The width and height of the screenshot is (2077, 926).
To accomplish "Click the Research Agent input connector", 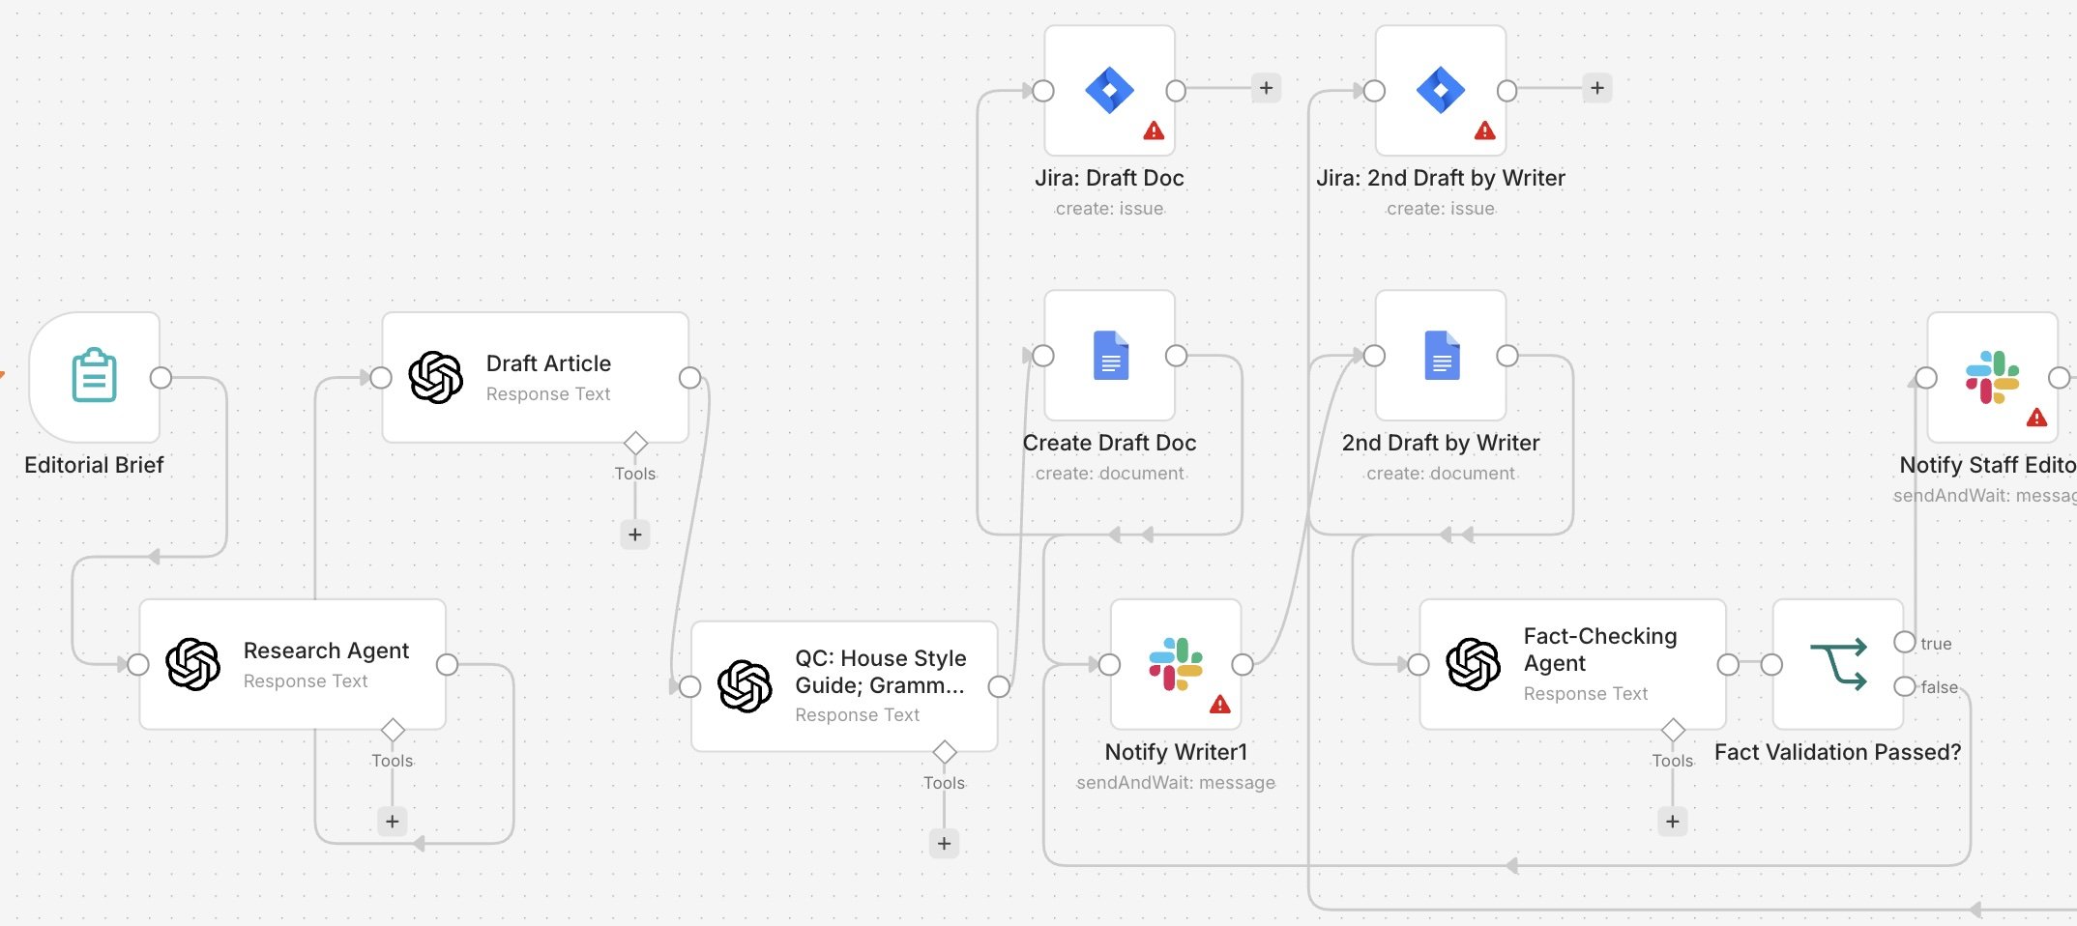I will 138,665.
